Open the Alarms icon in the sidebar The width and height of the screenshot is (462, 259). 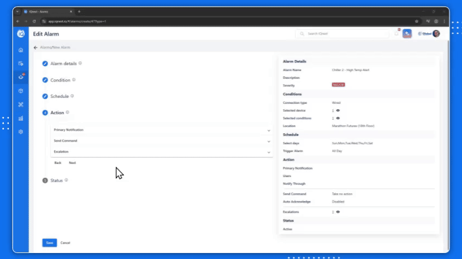coord(21,77)
